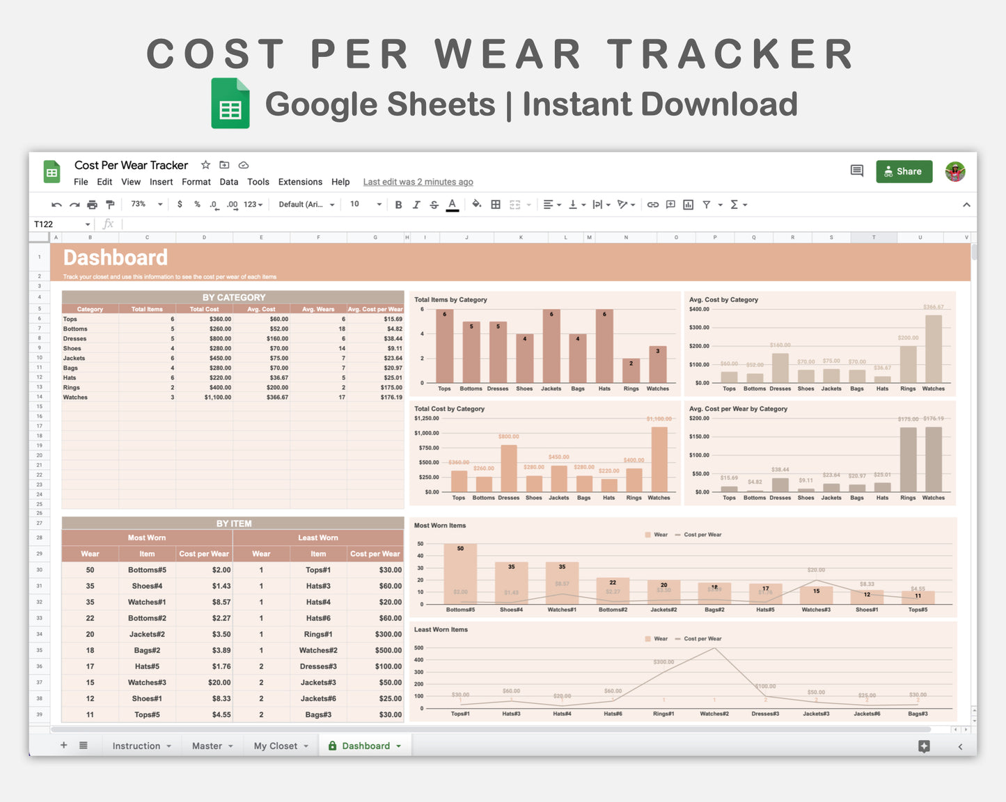Open the zoom level dropdown showing 73%
Screen dimensions: 1006x802
coord(143,204)
